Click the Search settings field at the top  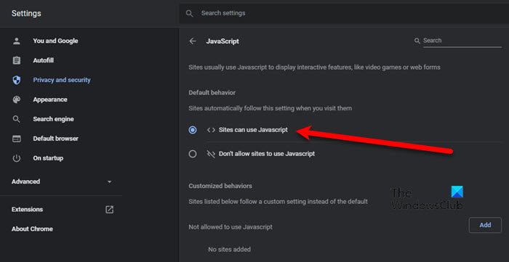[x=344, y=13]
